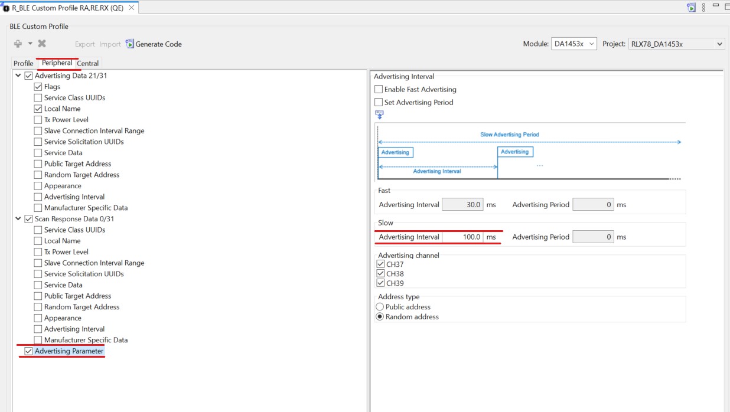This screenshot has width=730, height=412.
Task: Check Random Target Address under Scan Response Data
Action: point(38,307)
